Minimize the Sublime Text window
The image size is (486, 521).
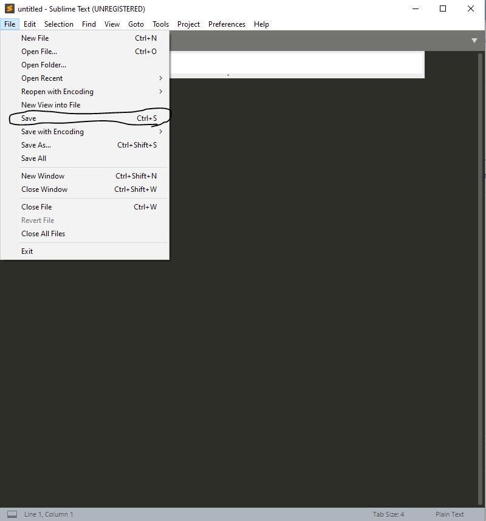click(416, 9)
